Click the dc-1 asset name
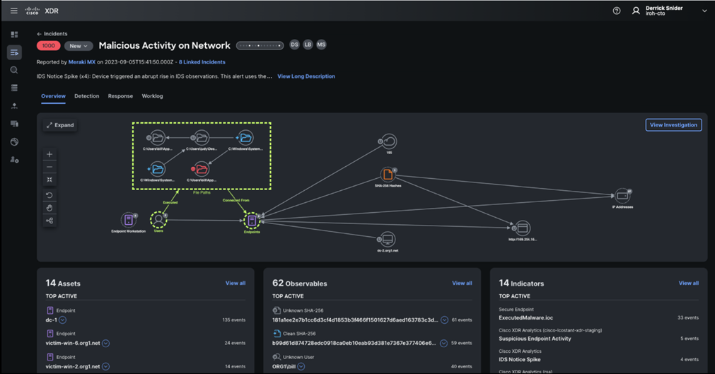The width and height of the screenshot is (715, 374). (x=52, y=320)
